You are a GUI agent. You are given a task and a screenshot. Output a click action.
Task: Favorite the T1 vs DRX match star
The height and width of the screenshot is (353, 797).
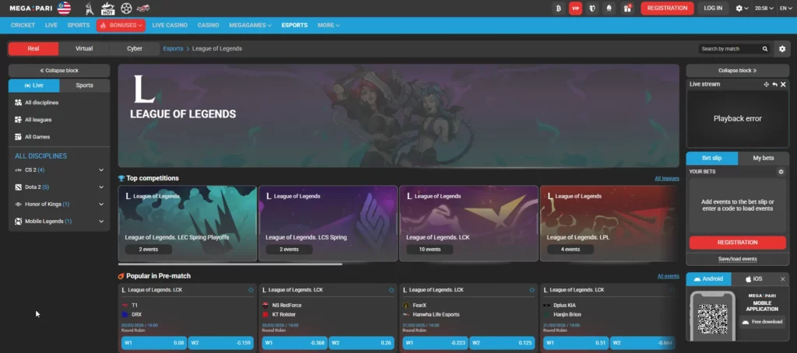pos(251,290)
